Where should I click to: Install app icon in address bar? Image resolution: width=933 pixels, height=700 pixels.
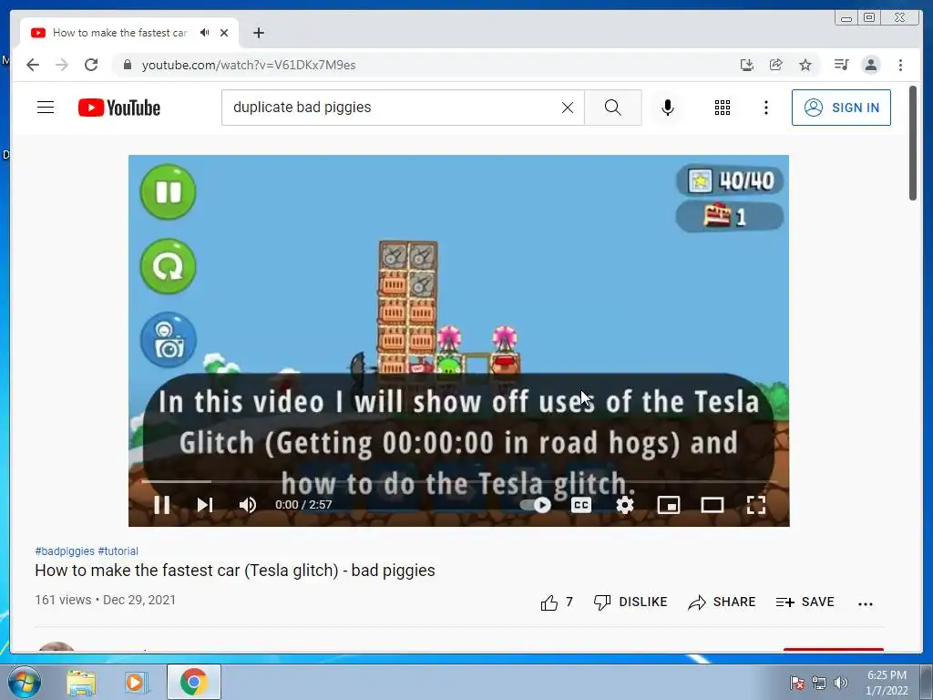pos(747,65)
